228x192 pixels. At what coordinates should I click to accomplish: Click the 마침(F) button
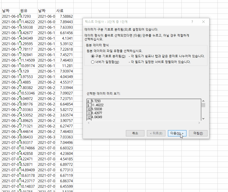tap(198, 133)
